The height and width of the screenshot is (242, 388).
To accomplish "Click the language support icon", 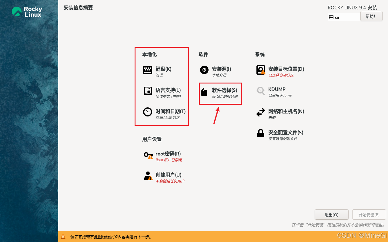I will click(x=148, y=91).
